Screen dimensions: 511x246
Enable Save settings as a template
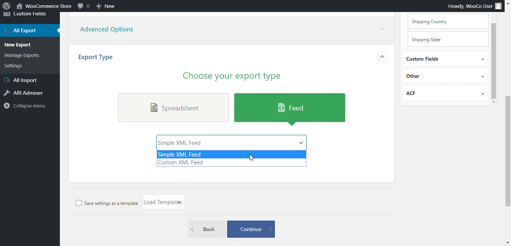[79, 203]
